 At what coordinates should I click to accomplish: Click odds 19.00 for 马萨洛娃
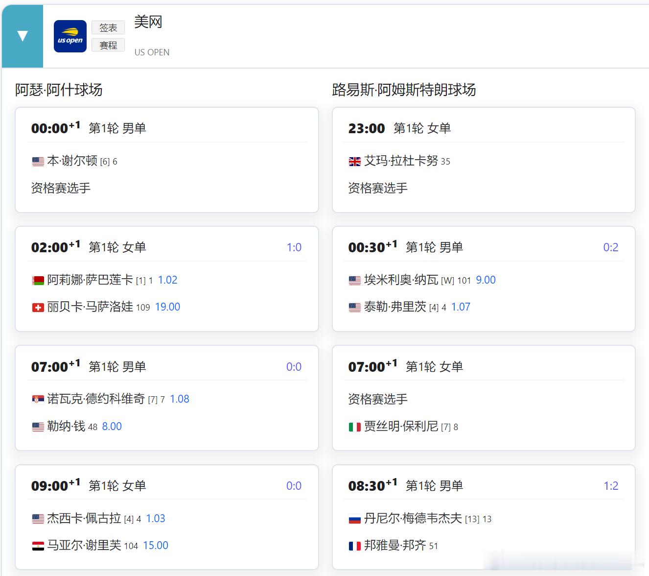pyautogui.click(x=167, y=307)
